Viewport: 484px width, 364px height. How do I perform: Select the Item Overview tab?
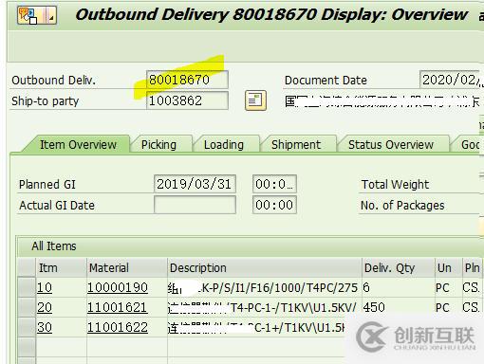click(x=78, y=145)
